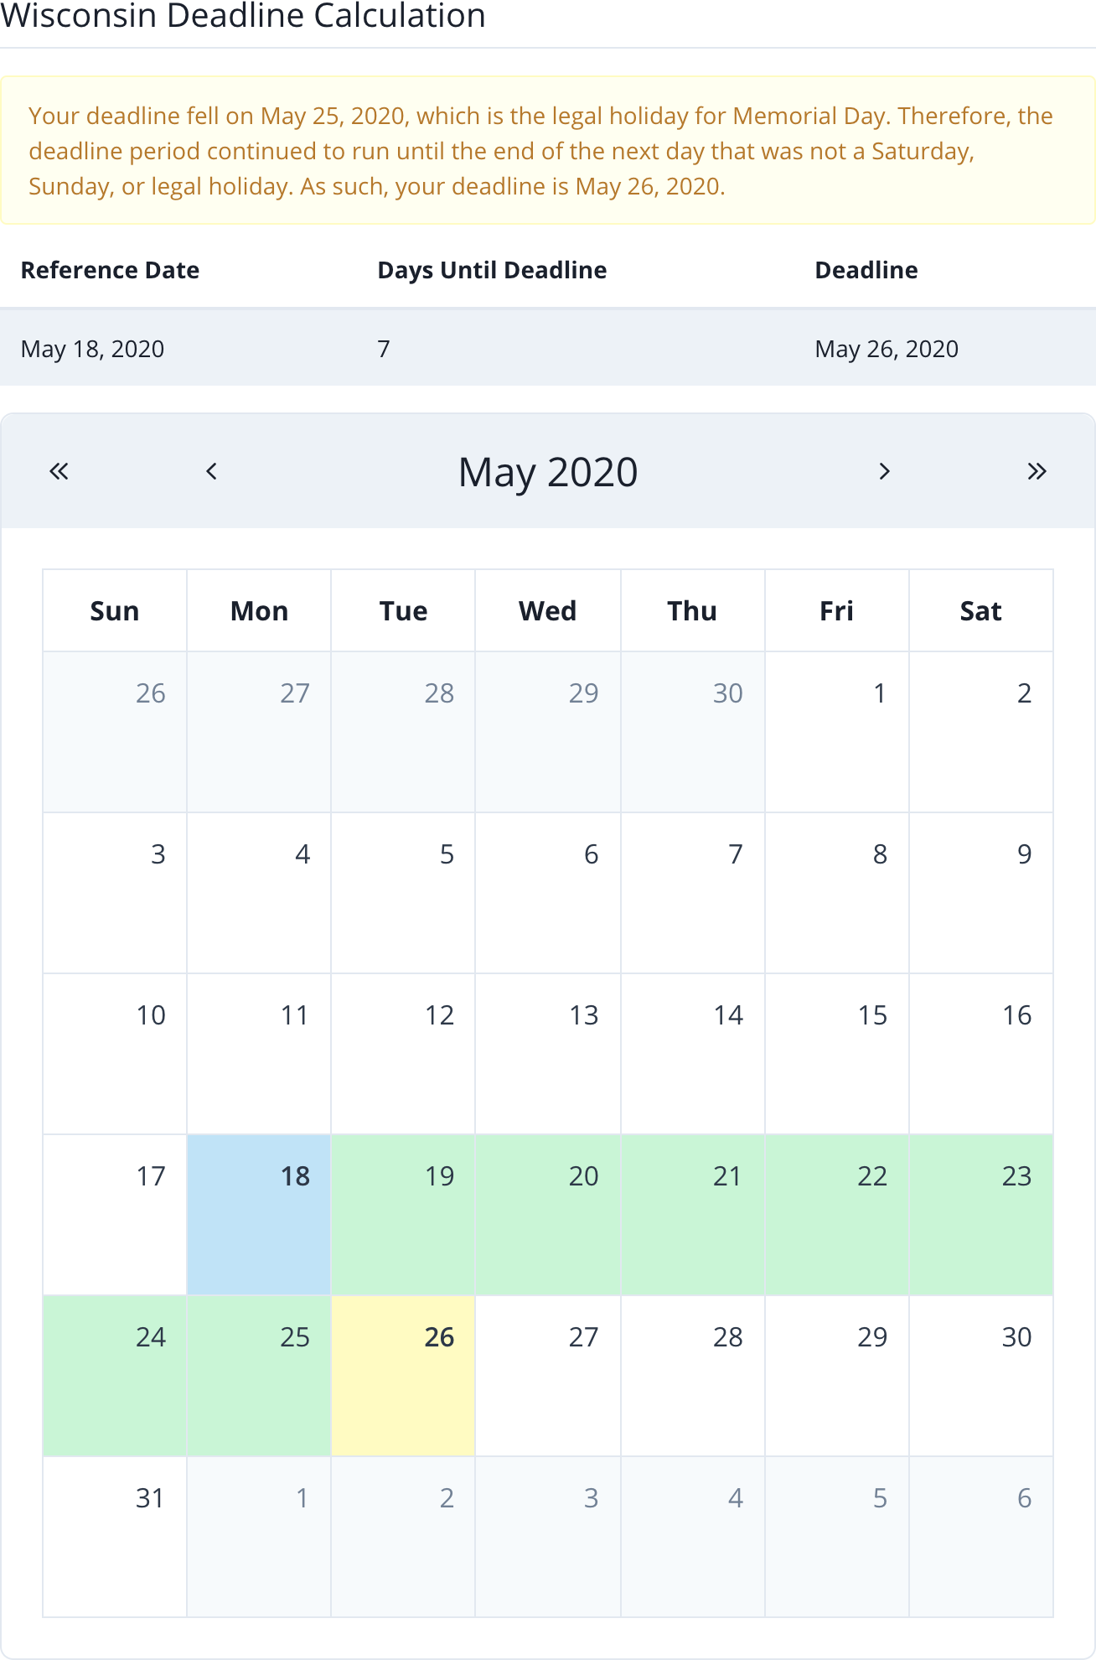Jump forward a year double-chevron icon
Viewport: 1096px width, 1660px height.
(x=1037, y=471)
